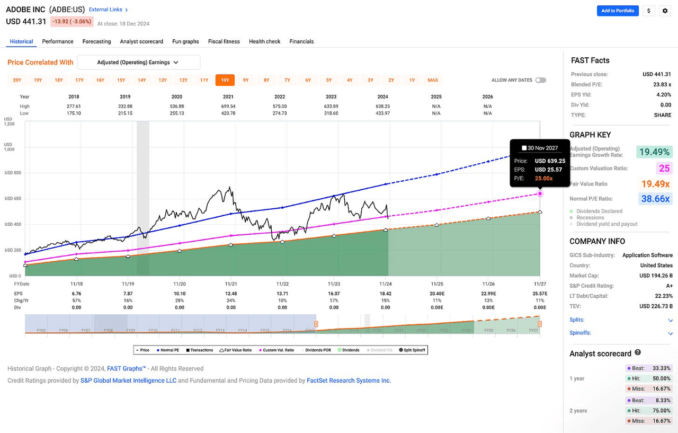The width and height of the screenshot is (678, 433).
Task: Switch to the Historical tab
Action: [21, 41]
